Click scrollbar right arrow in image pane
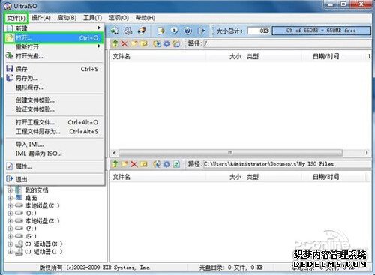375x275 pixels. (367, 153)
